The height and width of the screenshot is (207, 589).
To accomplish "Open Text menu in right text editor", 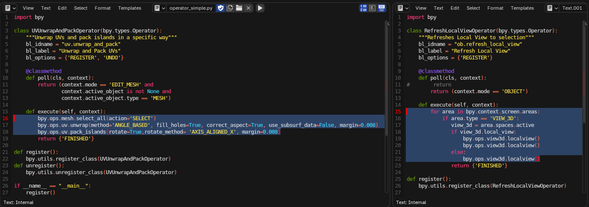I will coord(438,8).
